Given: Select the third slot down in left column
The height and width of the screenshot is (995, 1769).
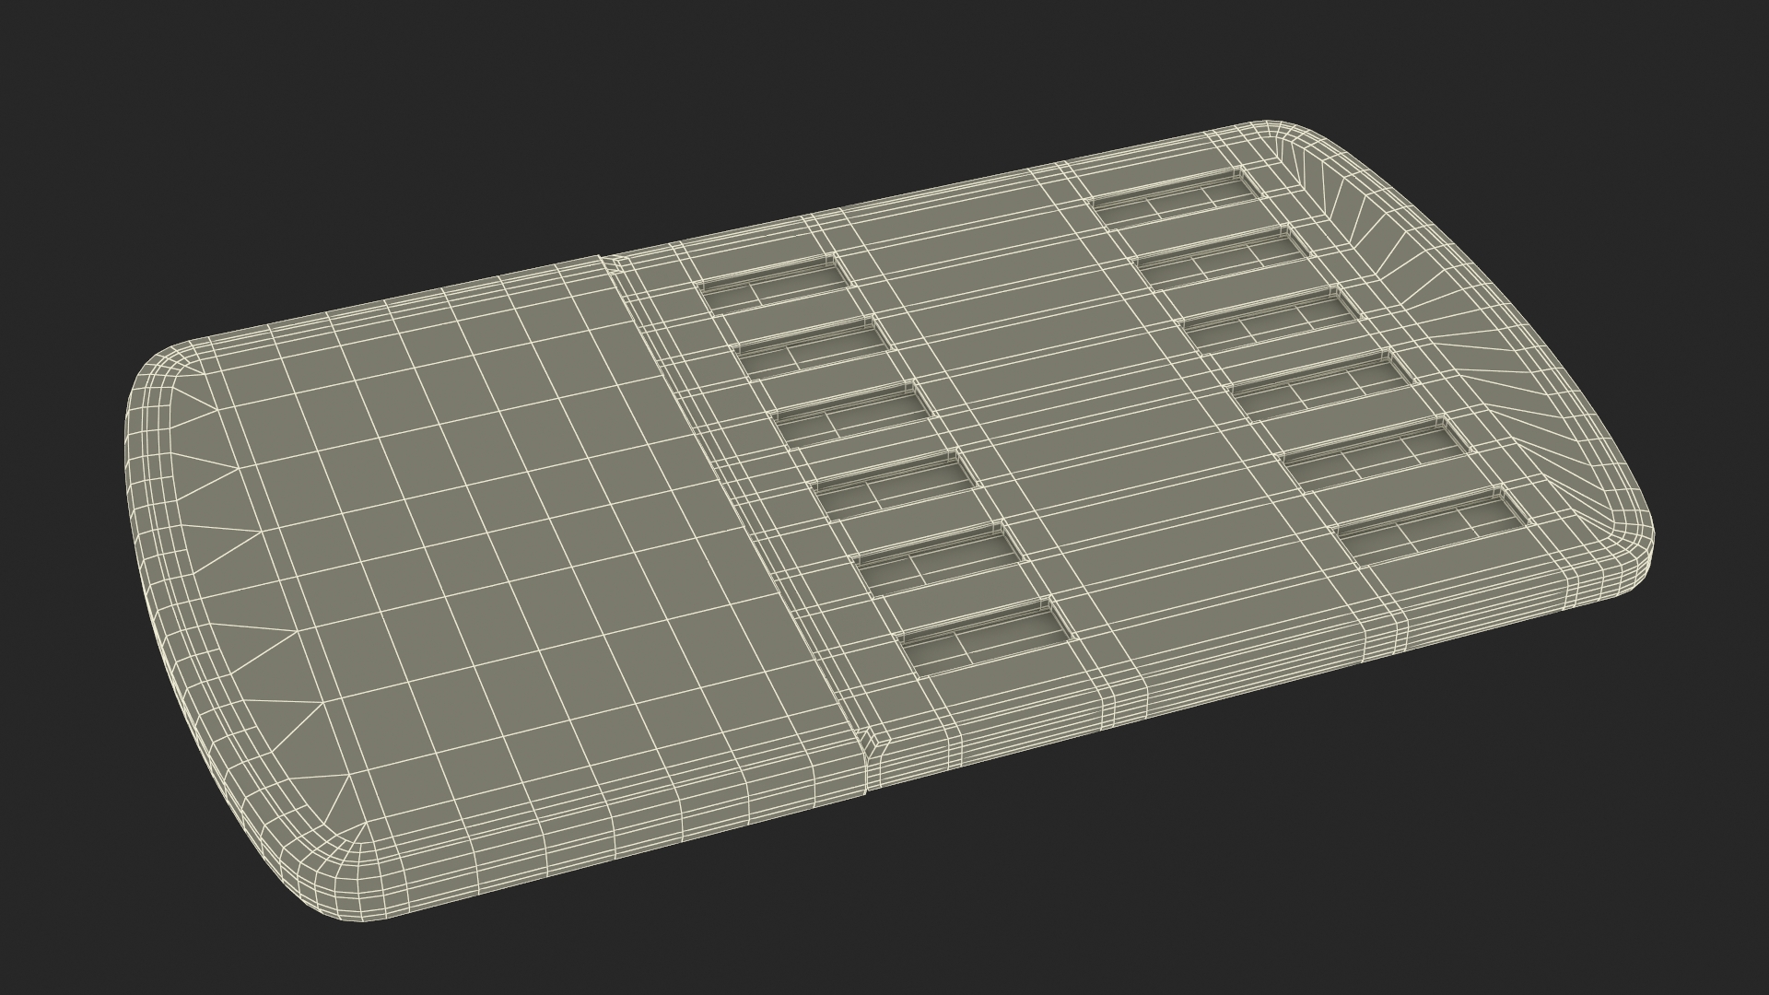Looking at the screenshot, I should point(853,416).
